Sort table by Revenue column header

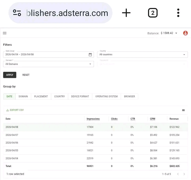point(174,119)
